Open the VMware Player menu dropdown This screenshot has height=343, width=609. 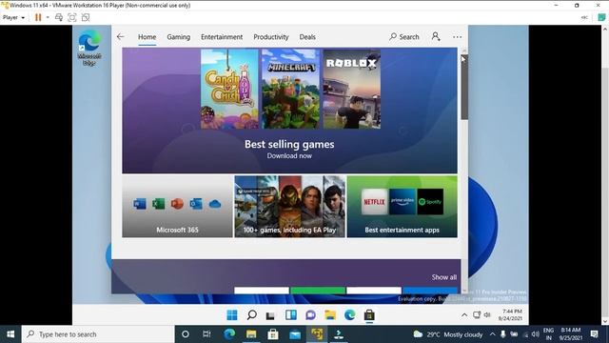pos(13,17)
